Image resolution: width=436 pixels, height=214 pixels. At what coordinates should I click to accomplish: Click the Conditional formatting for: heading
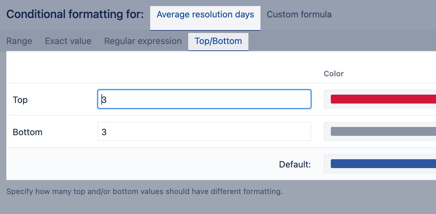click(75, 15)
